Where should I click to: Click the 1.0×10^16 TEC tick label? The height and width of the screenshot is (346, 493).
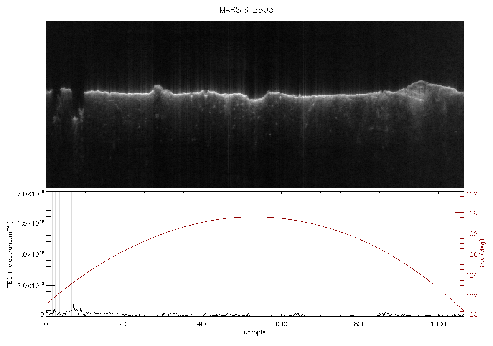30,254
